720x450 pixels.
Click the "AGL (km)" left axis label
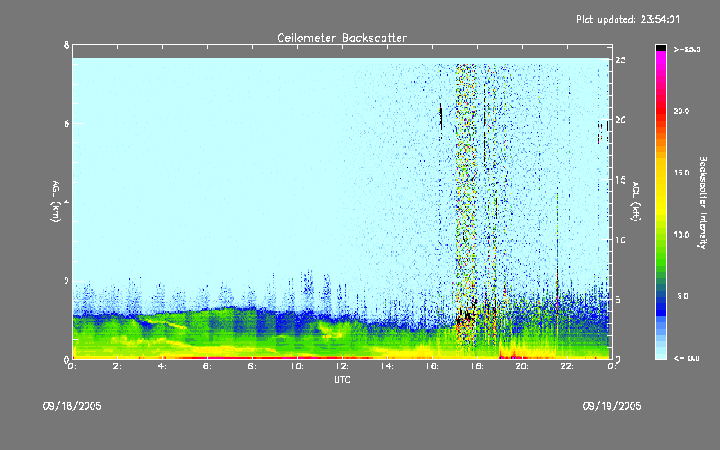point(56,202)
